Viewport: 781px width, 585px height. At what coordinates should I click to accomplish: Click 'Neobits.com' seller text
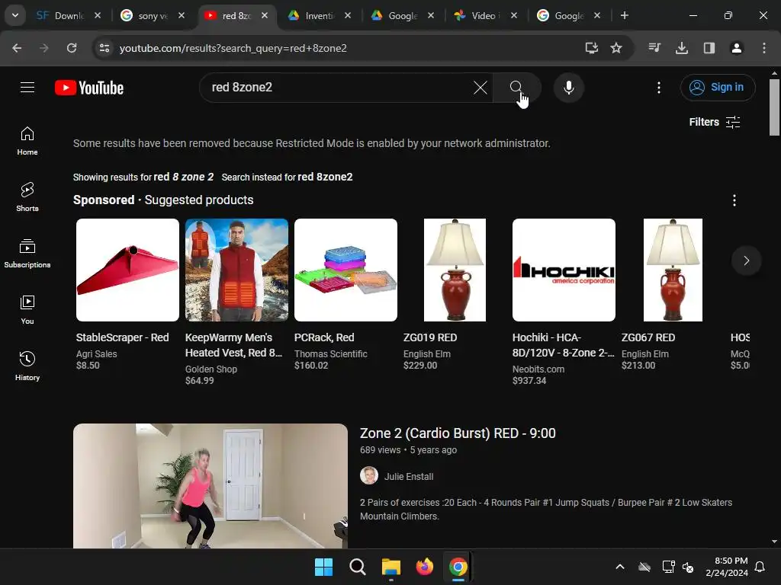click(x=538, y=369)
